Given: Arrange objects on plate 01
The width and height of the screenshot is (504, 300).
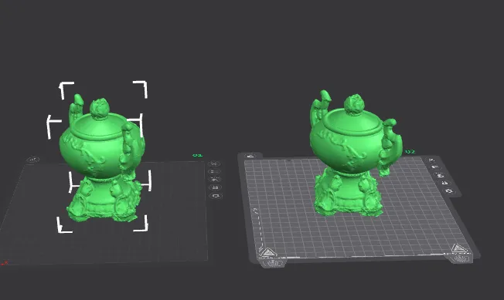Looking at the screenshot, I should tap(215, 179).
